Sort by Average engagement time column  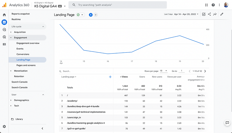[196, 78]
